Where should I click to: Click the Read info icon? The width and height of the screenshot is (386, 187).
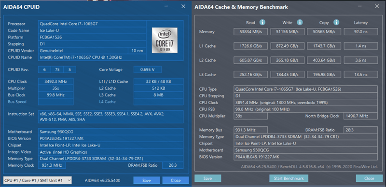tap(262, 22)
